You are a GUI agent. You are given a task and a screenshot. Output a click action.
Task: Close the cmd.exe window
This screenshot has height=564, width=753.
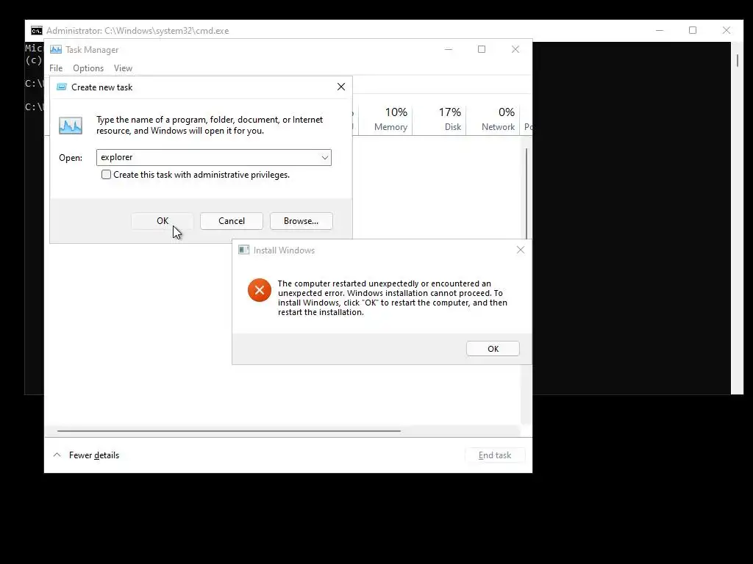click(726, 30)
